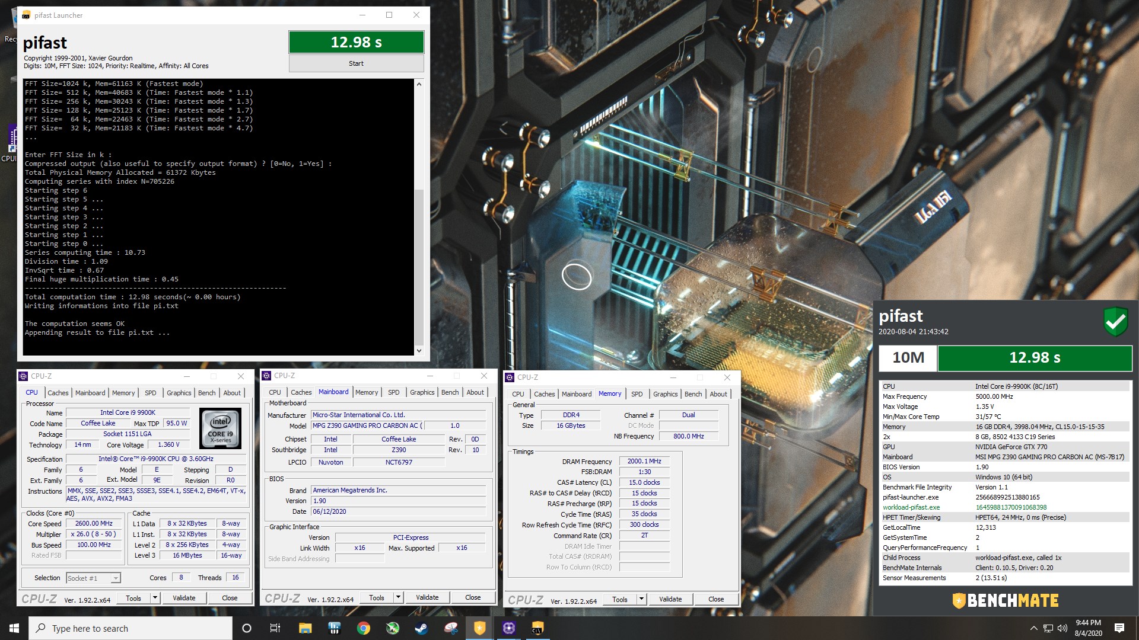Viewport: 1139px width, 640px height.
Task: Open Google Chrome from the taskbar
Action: [363, 628]
